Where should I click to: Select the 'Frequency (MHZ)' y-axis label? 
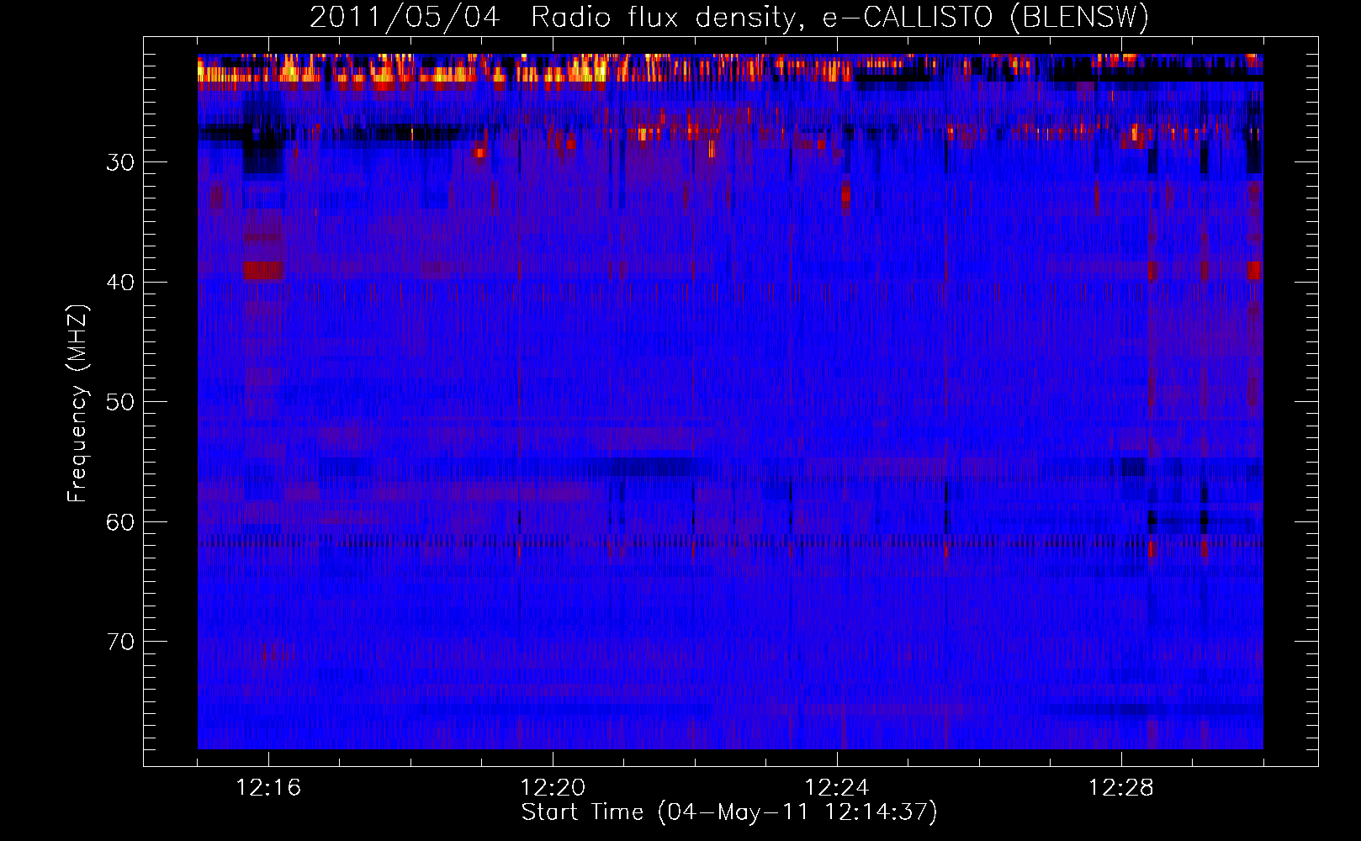click(x=77, y=404)
